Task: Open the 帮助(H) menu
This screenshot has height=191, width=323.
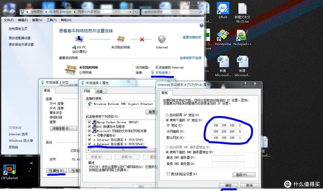Action: tap(66, 20)
